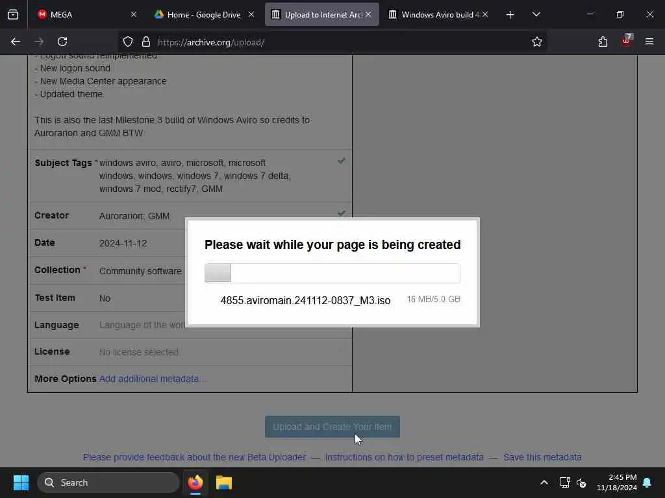Click the Updated theme description line
The width and height of the screenshot is (665, 498).
pyautogui.click(x=69, y=95)
